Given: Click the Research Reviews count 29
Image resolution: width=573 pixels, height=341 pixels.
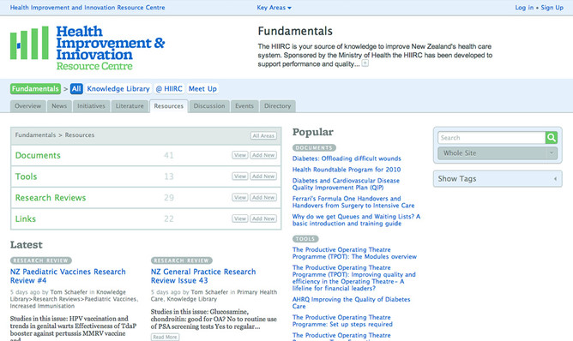Looking at the screenshot, I should click(x=169, y=198).
